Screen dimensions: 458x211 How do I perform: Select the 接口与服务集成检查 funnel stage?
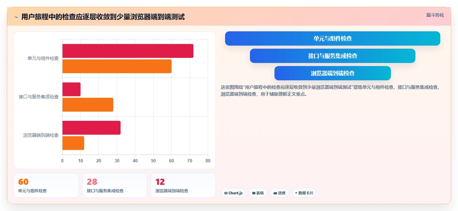point(332,56)
